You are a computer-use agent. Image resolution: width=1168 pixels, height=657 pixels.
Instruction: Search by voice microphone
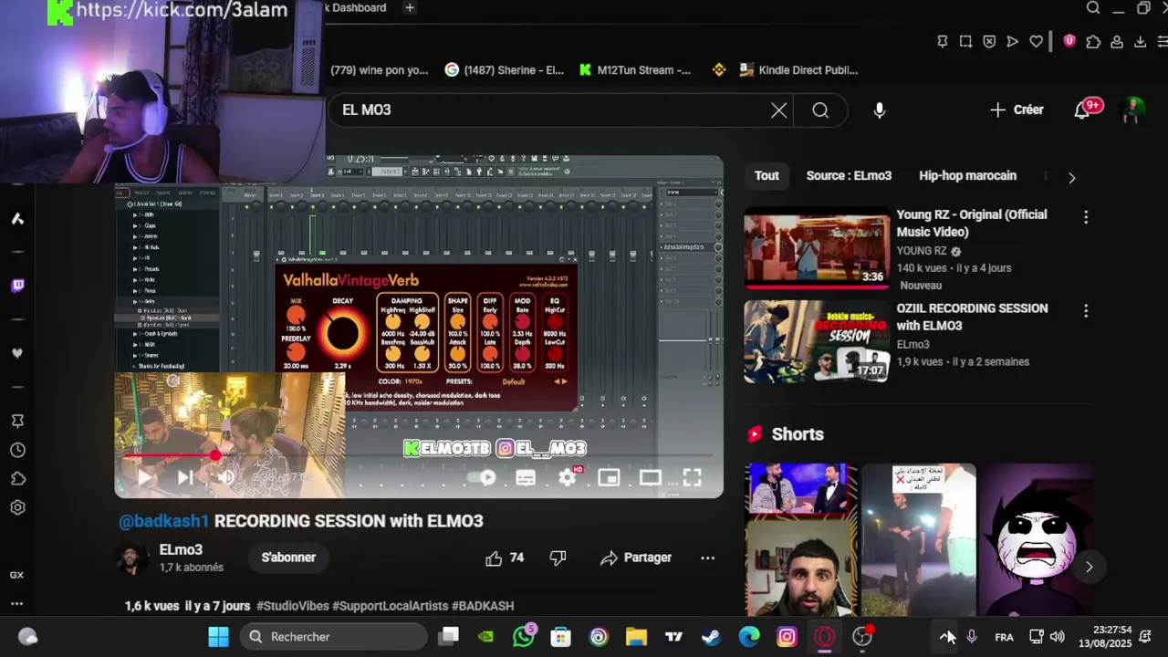(880, 110)
